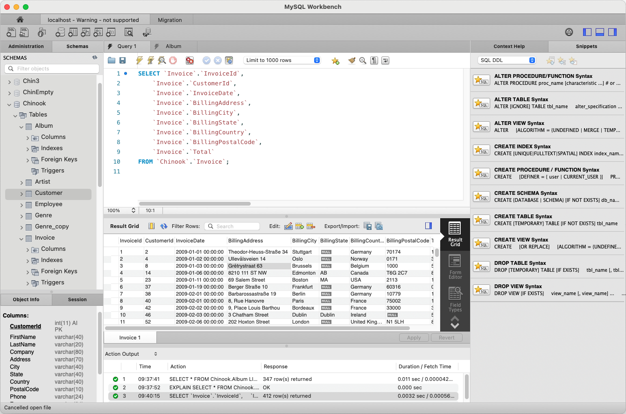Show the Field Types panel
This screenshot has height=414, width=626.
click(455, 303)
